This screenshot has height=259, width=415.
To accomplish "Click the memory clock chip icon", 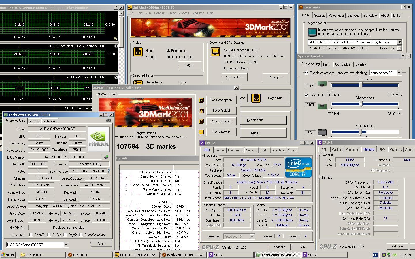I will (x=322, y=132).
